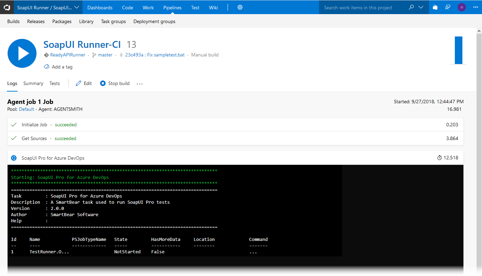Go to Packages page

[x=62, y=21]
